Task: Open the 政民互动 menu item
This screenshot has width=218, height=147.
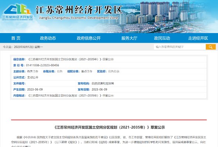Action: click(162, 38)
